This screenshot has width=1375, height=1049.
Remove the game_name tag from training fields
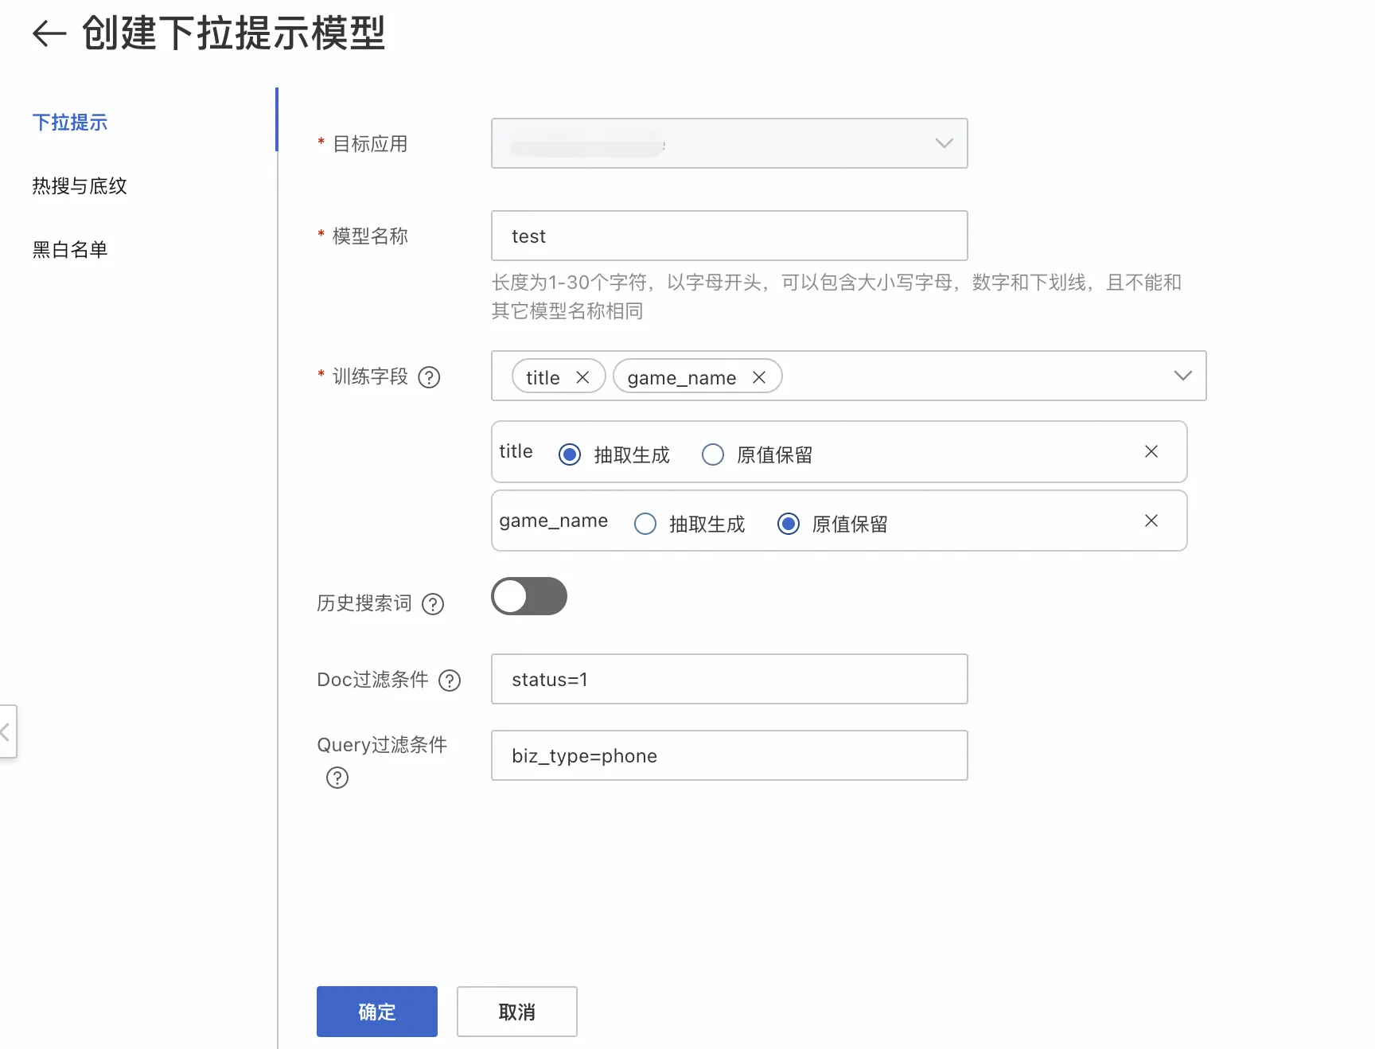point(759,377)
